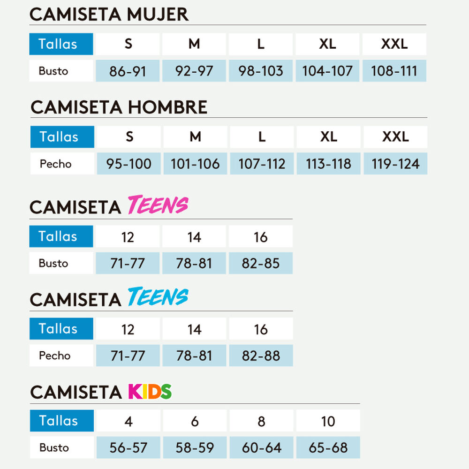Click the XXL size in Camiseta Mujer table
Viewport: 469px width, 469px height.
coord(394,44)
